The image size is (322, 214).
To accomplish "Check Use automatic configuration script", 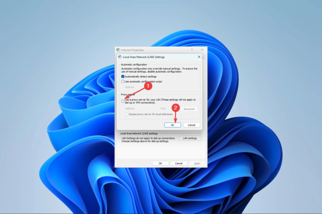I will [x=122, y=81].
